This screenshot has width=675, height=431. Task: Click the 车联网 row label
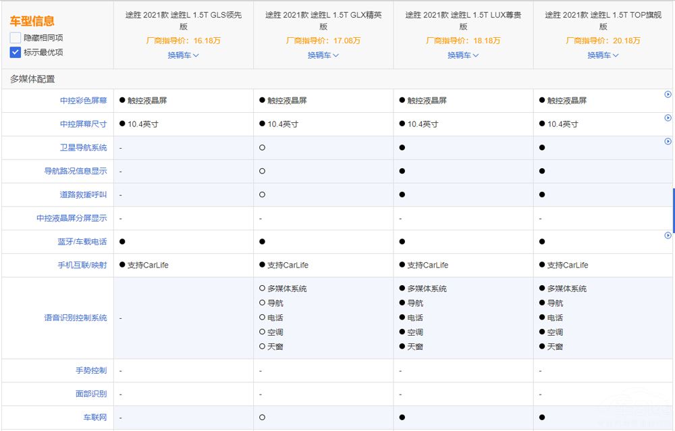click(x=94, y=418)
